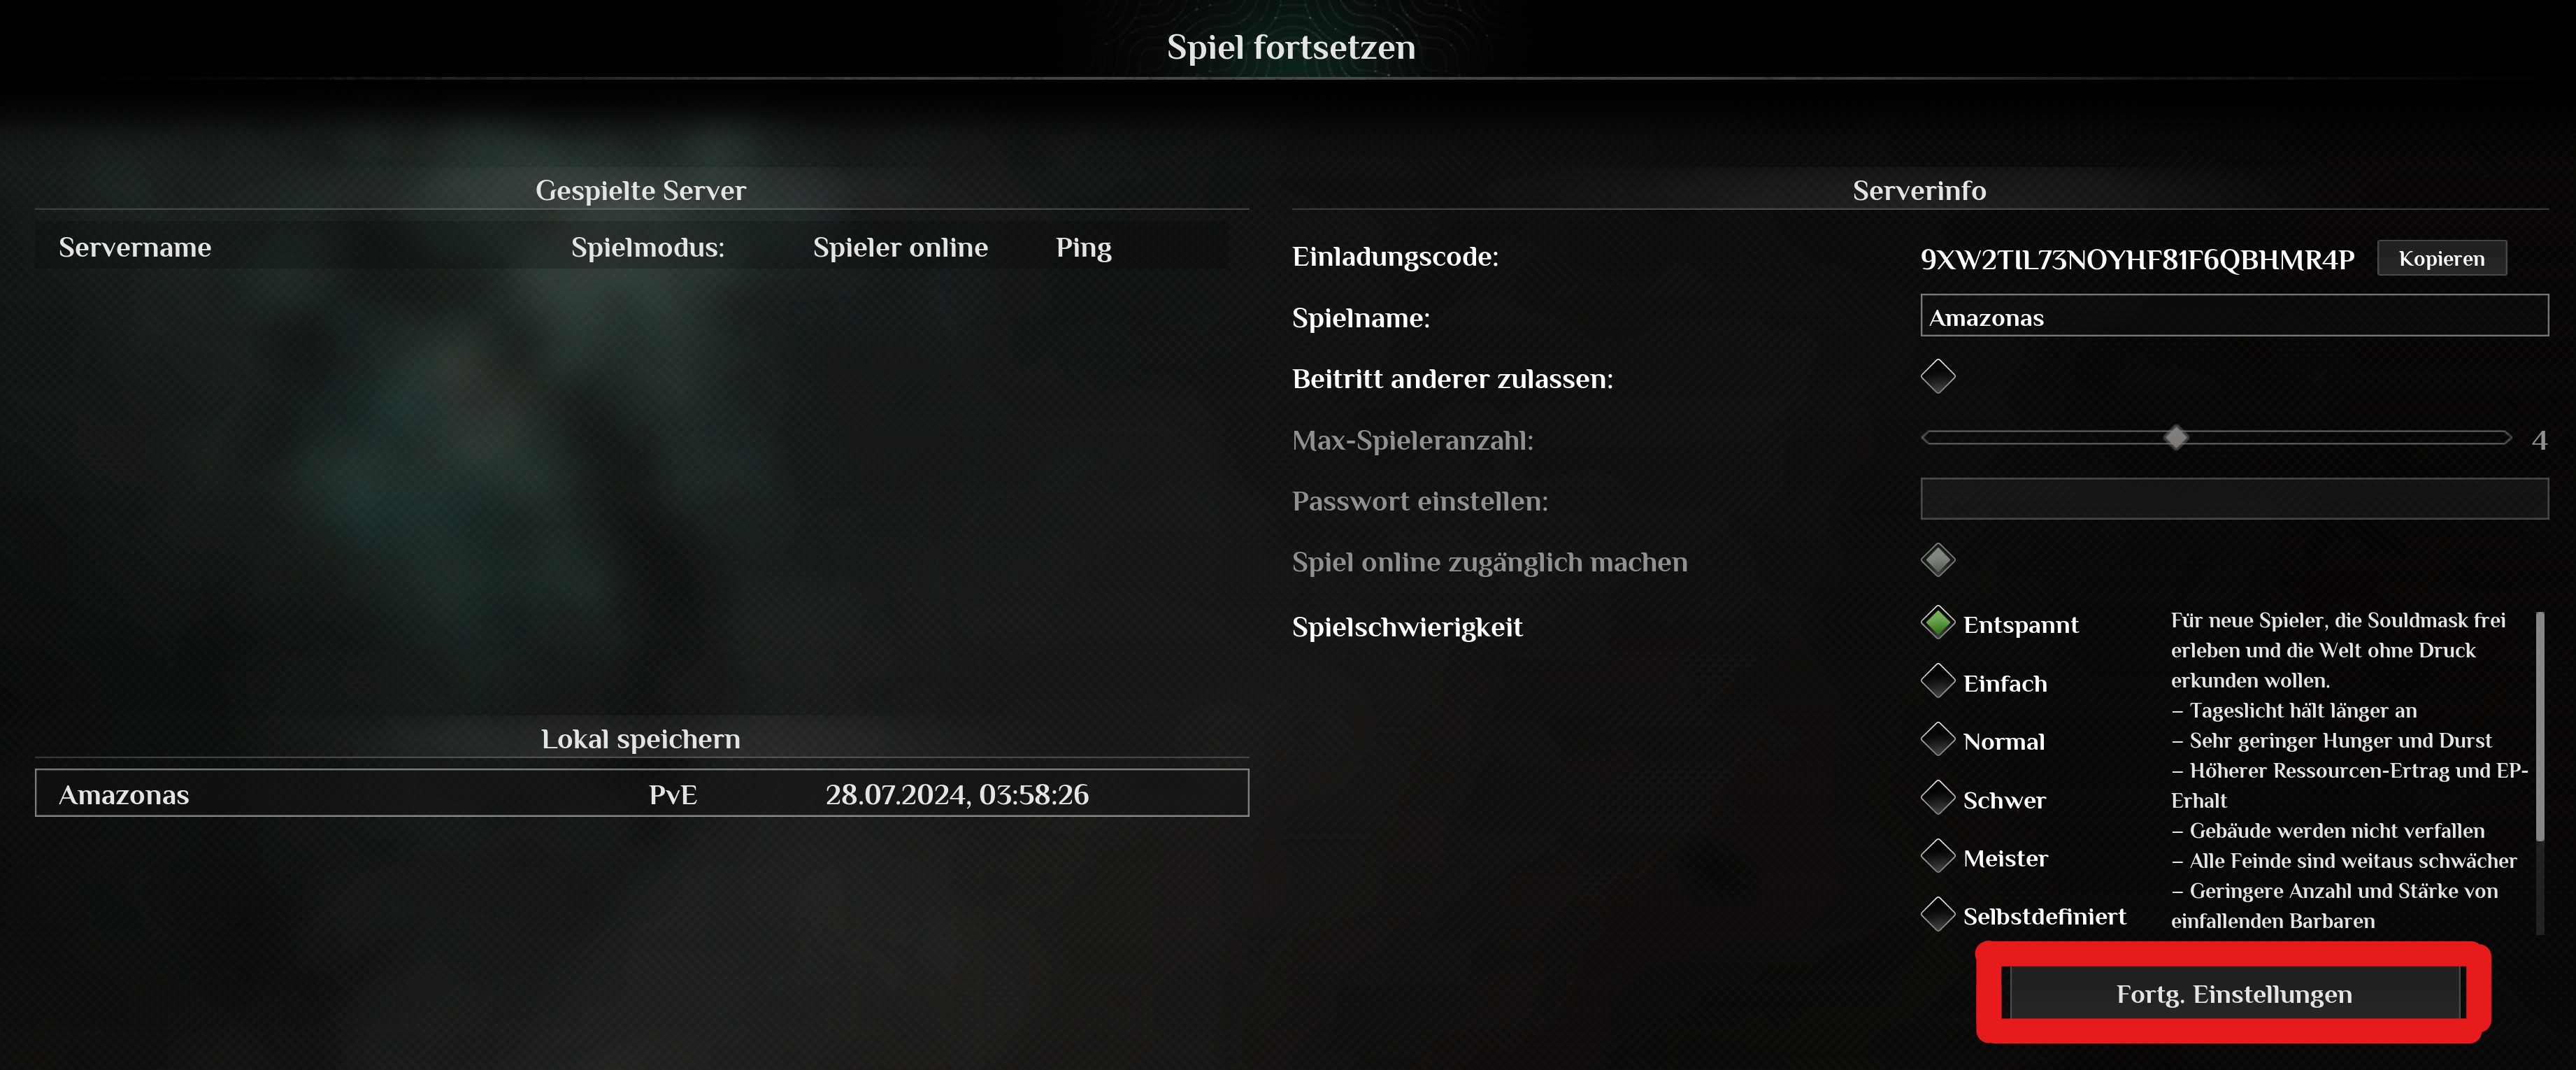2576x1070 pixels.
Task: Sort by Spielmodus column header
Action: 648,247
